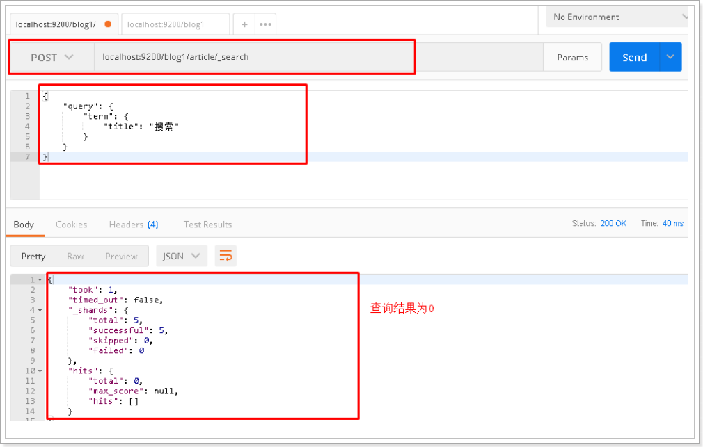Click the "took": 1 response line

click(93, 290)
